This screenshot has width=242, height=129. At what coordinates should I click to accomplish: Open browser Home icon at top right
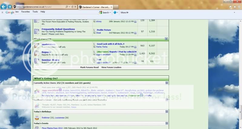pos(230,7)
